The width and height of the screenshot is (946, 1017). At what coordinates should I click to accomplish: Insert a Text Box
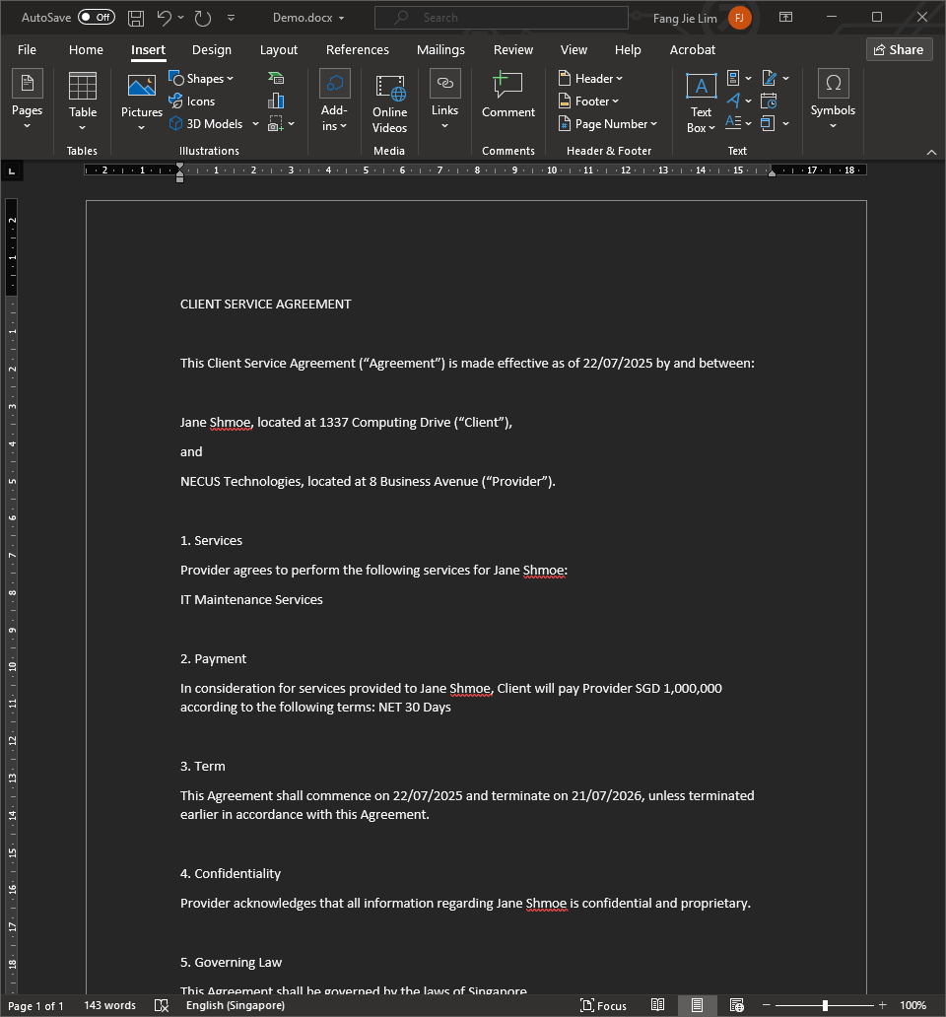pyautogui.click(x=701, y=102)
